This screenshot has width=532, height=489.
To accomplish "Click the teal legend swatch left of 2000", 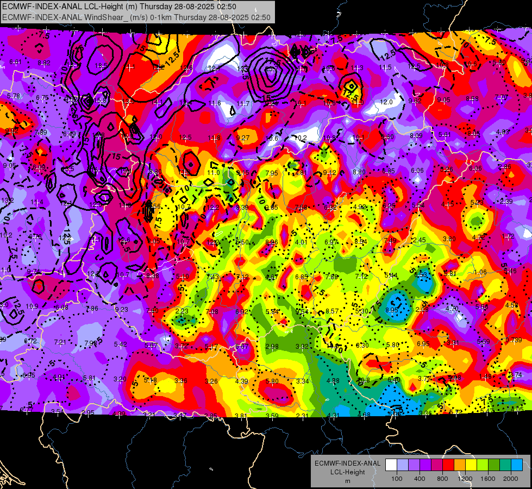I will tap(505, 465).
